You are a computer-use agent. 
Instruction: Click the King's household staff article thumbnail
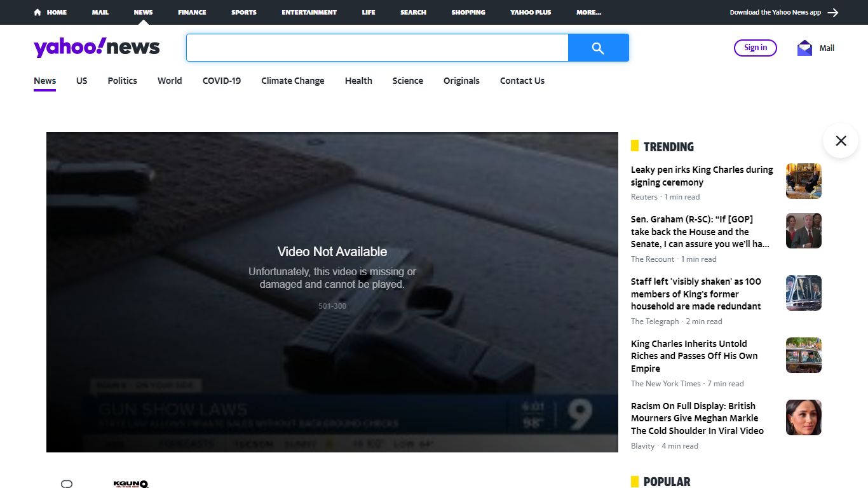tap(804, 293)
